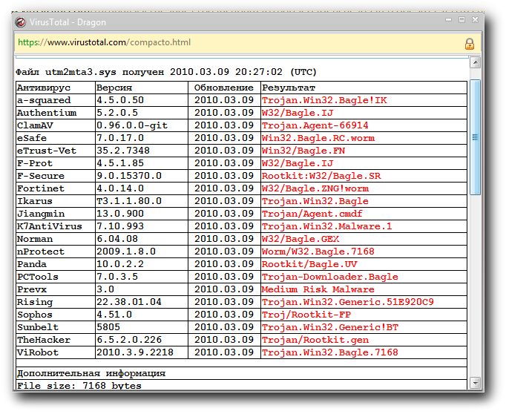The height and width of the screenshot is (414, 506).
Task: Select the 'PCTools' antivirus cell
Action: (x=56, y=277)
